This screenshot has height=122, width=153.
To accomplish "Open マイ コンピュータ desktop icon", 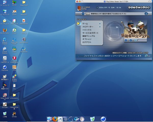I will pyautogui.click(x=5, y=3).
